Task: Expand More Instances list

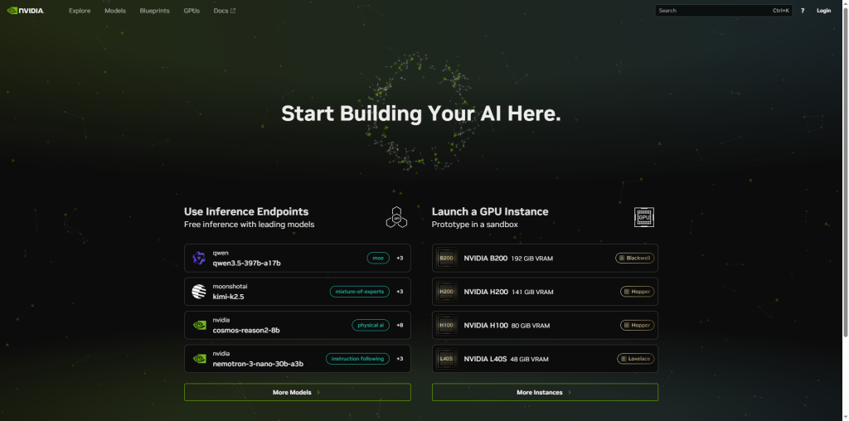Action: tap(545, 392)
